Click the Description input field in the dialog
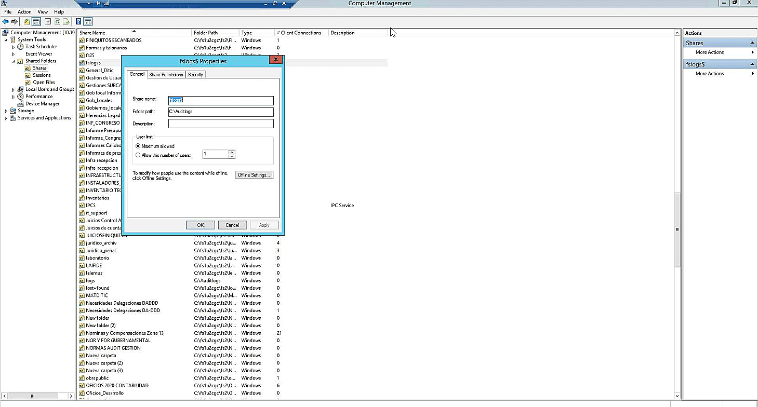758x407 pixels. (x=221, y=124)
